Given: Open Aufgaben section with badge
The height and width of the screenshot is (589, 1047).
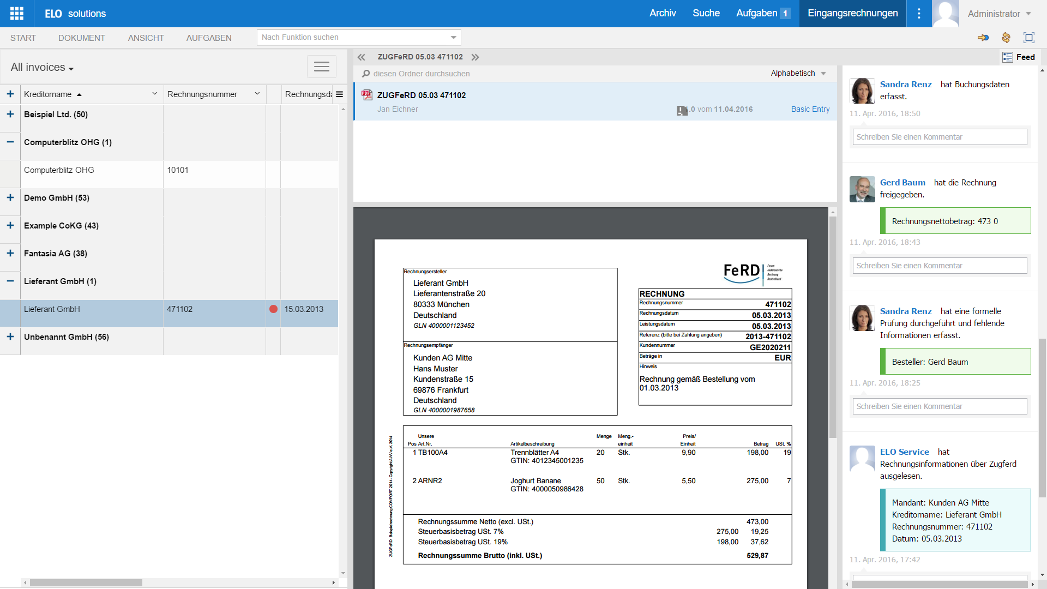Looking at the screenshot, I should click(763, 14).
